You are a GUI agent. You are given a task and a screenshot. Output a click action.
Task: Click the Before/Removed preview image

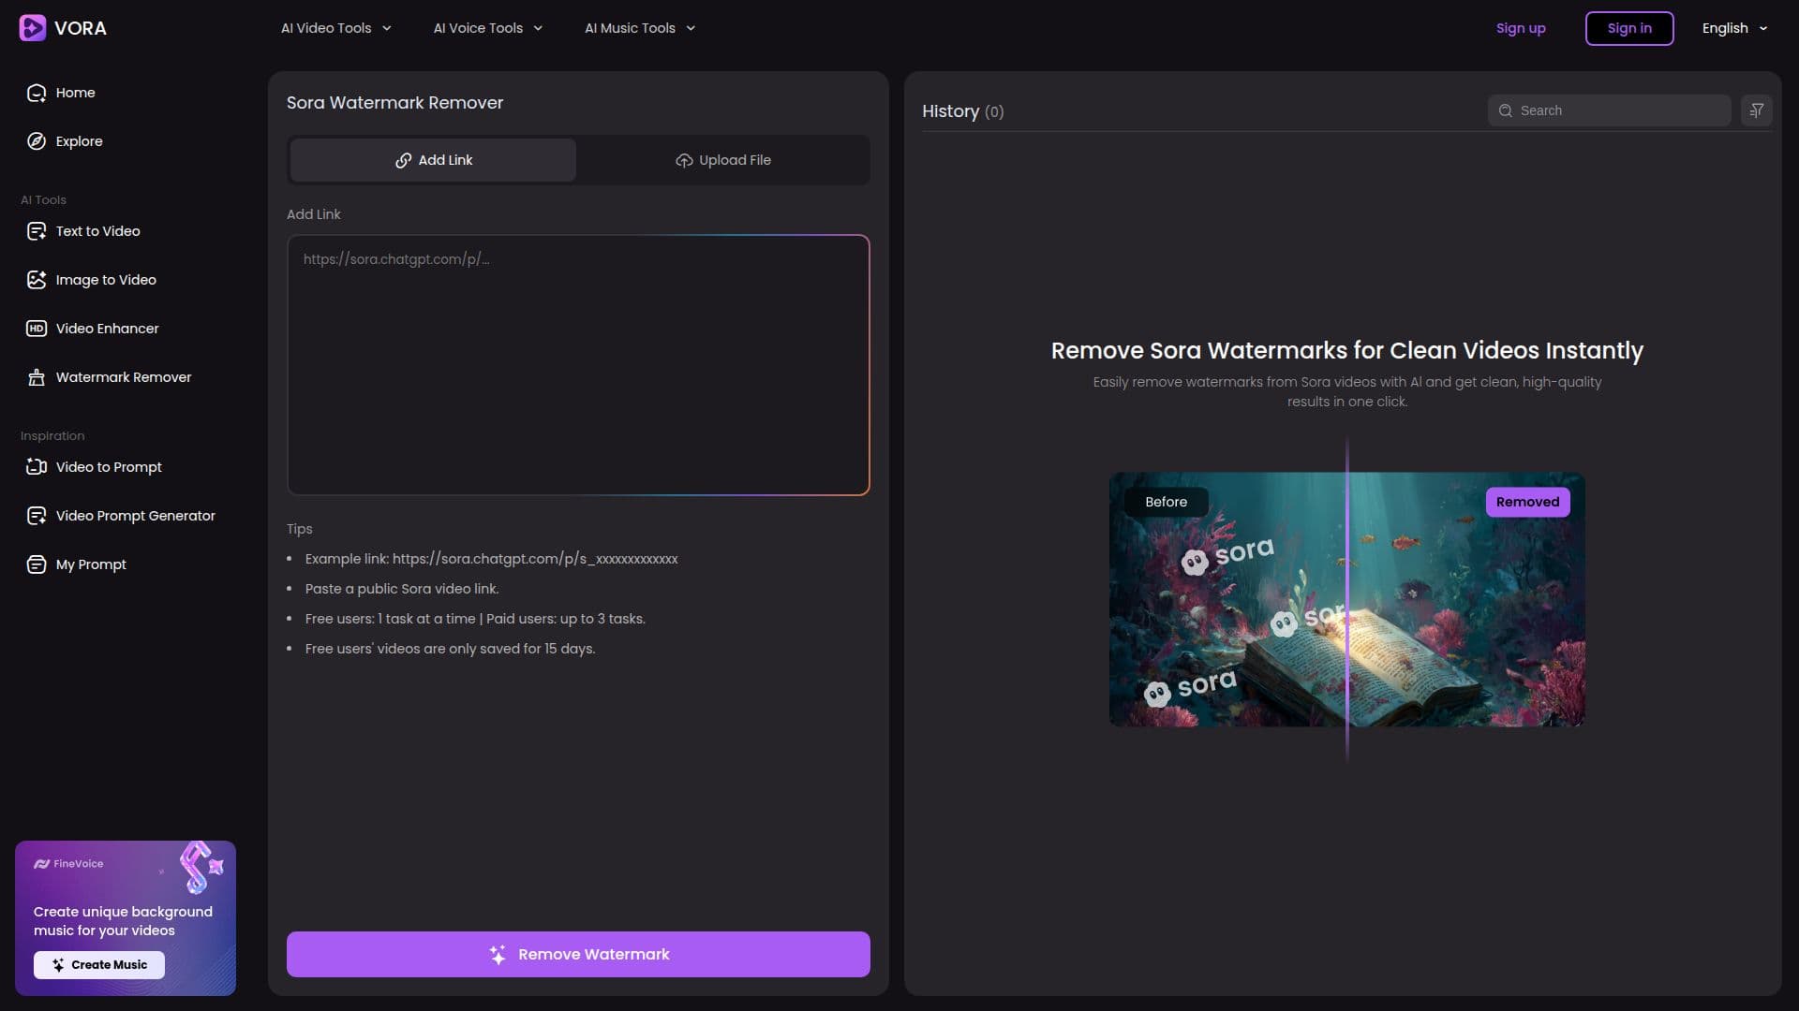(1347, 599)
